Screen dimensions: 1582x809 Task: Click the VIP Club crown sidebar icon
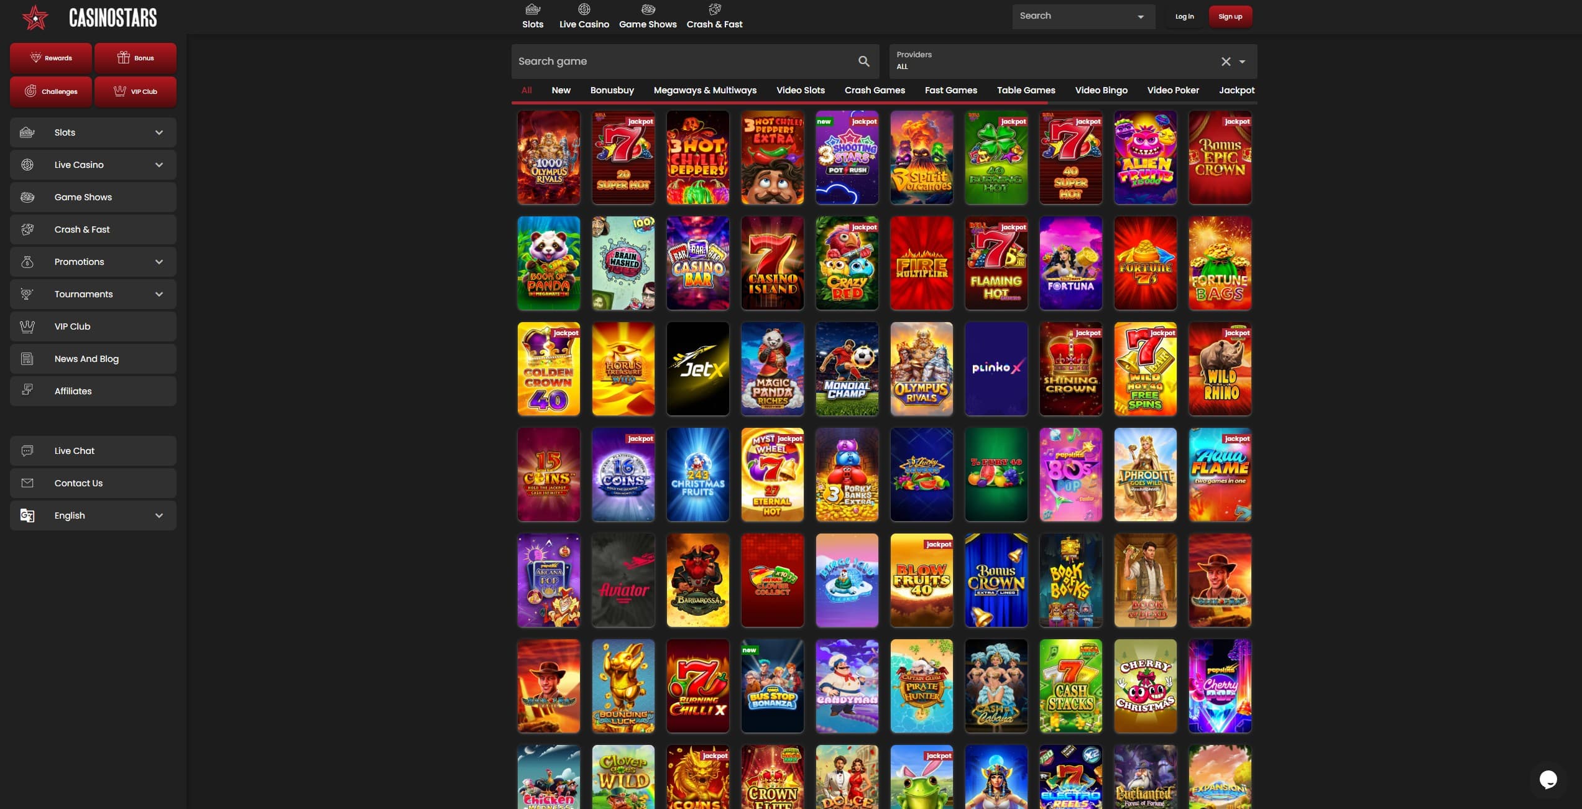(27, 326)
